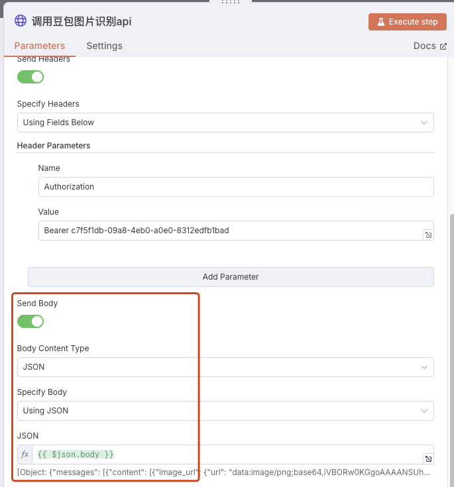Open the Docs external link

(x=429, y=46)
